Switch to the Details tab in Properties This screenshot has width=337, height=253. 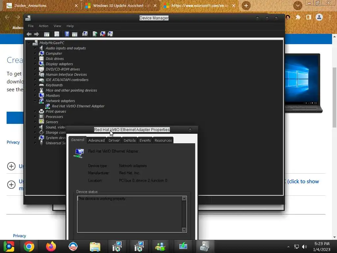130,140
